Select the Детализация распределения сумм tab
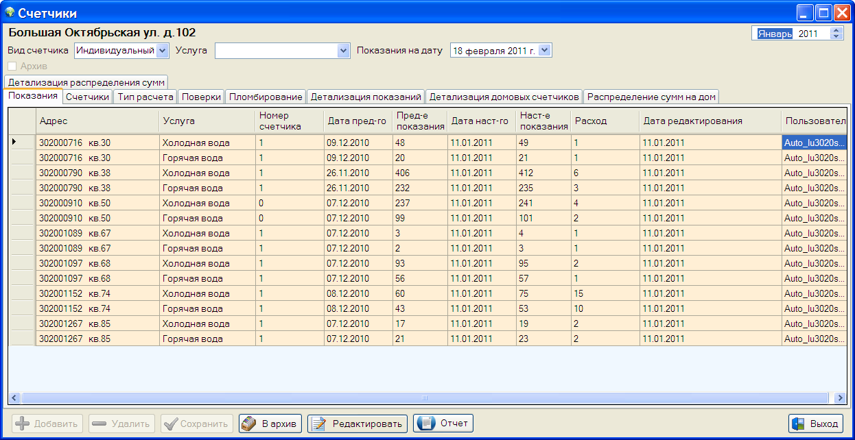Image resolution: width=855 pixels, height=440 pixels. [86, 82]
